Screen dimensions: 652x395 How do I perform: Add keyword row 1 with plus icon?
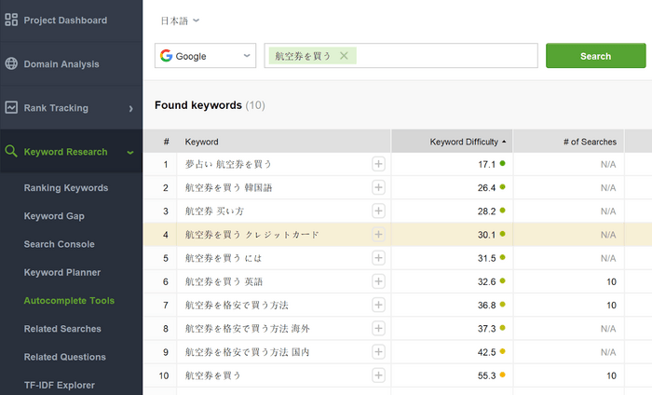coord(378,164)
